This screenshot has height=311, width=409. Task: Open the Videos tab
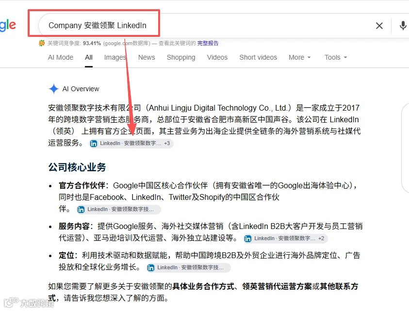[217, 57]
